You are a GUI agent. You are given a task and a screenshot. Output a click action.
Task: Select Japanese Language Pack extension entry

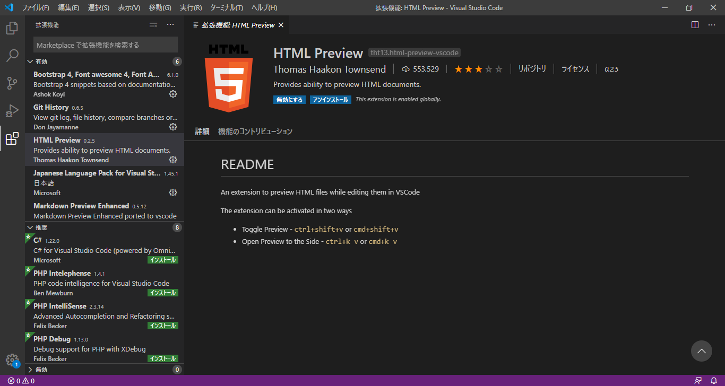point(105,182)
